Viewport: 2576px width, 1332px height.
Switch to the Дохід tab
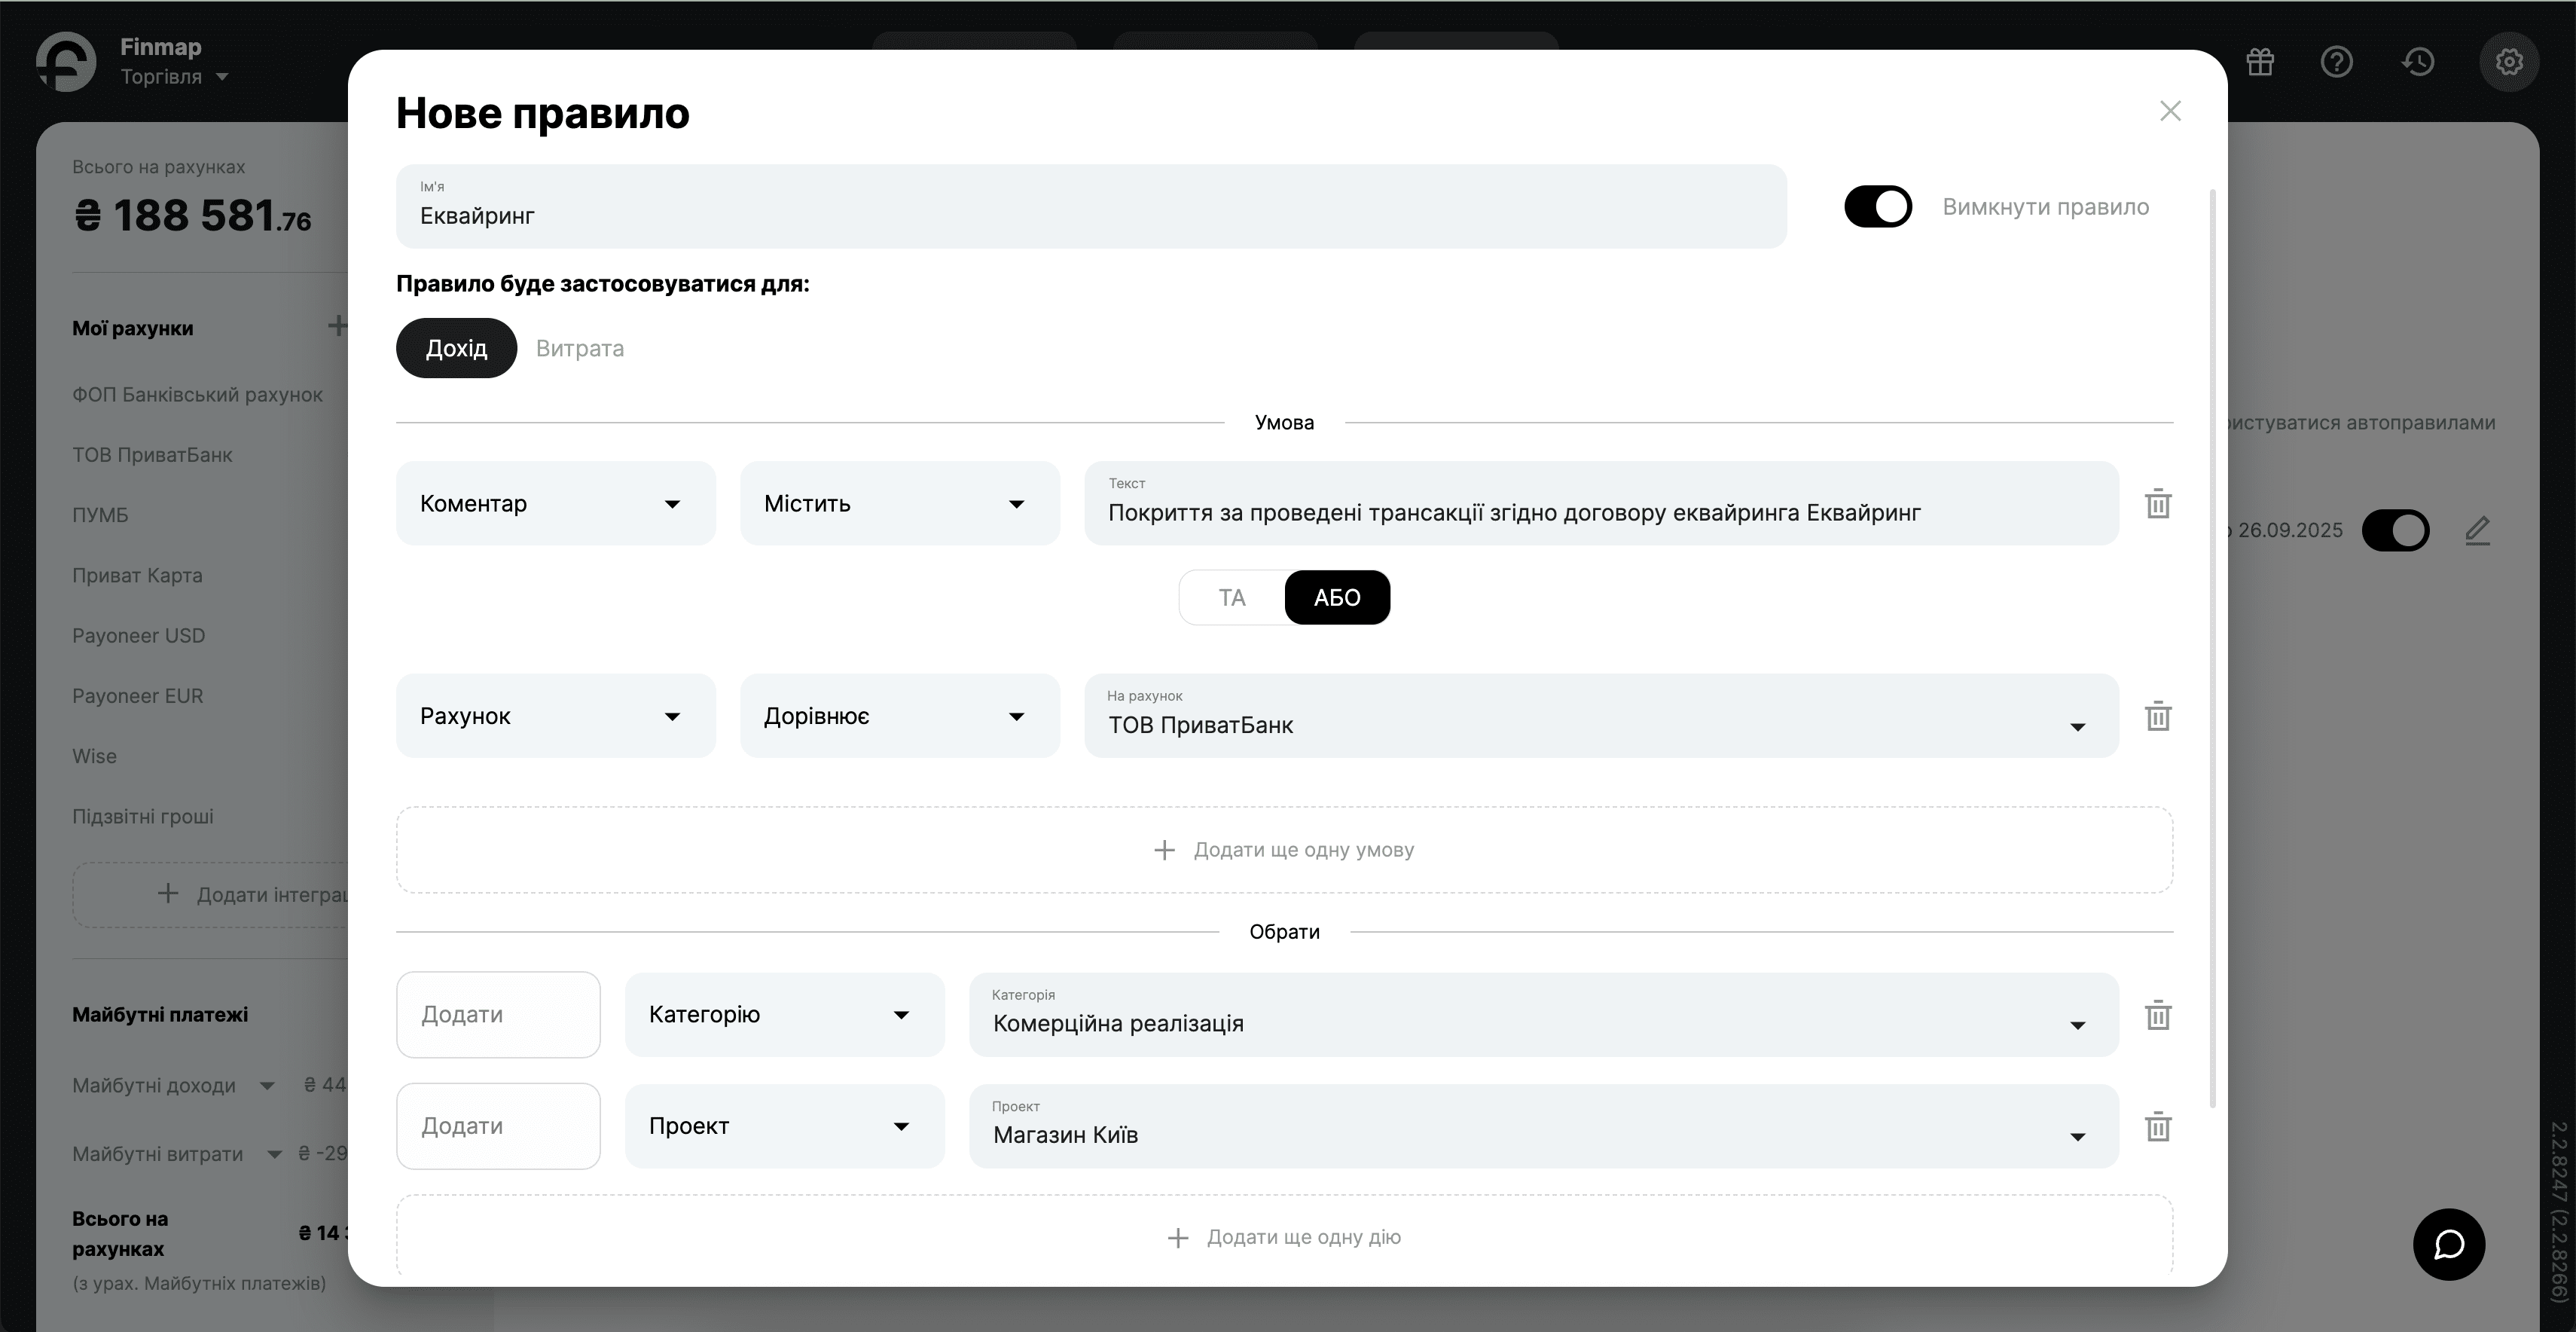[x=456, y=348]
